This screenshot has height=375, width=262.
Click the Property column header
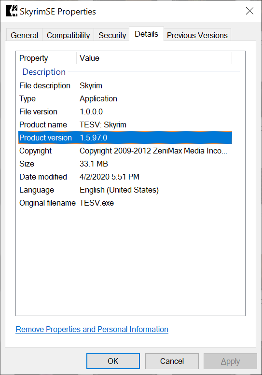point(47,58)
